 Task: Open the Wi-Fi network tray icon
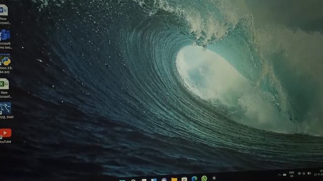point(299,173)
